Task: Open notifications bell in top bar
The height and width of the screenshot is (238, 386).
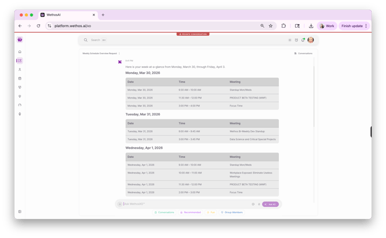Action: (x=303, y=40)
